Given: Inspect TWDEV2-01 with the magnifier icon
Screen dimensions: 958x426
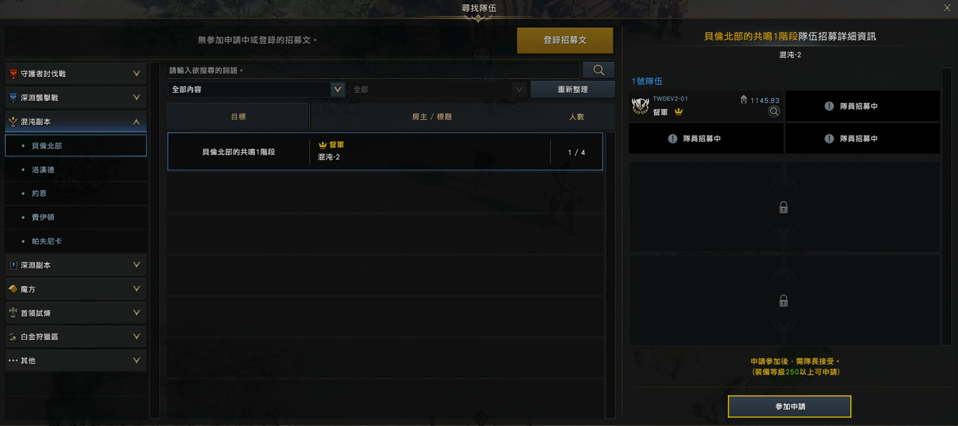Looking at the screenshot, I should click(x=774, y=112).
